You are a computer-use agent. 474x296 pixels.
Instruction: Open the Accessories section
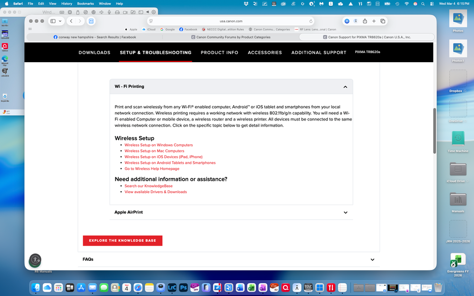point(265,53)
